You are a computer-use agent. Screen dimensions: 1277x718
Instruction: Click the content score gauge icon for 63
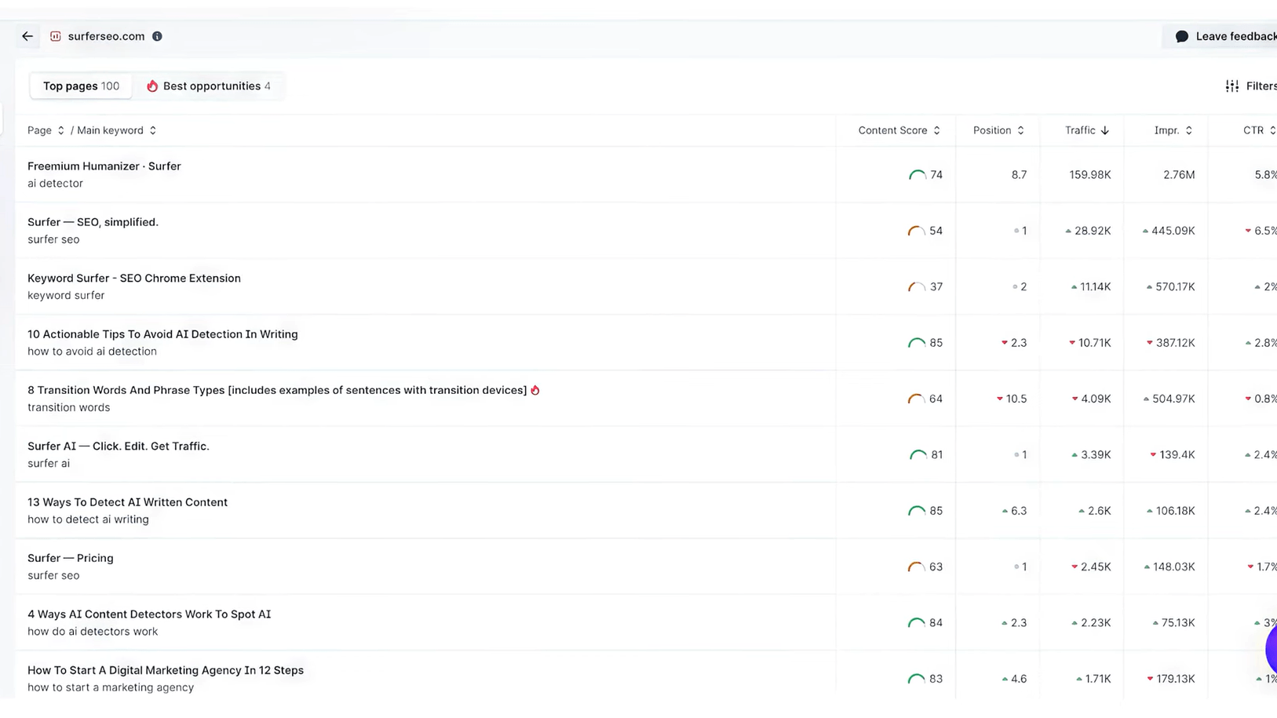pos(916,567)
